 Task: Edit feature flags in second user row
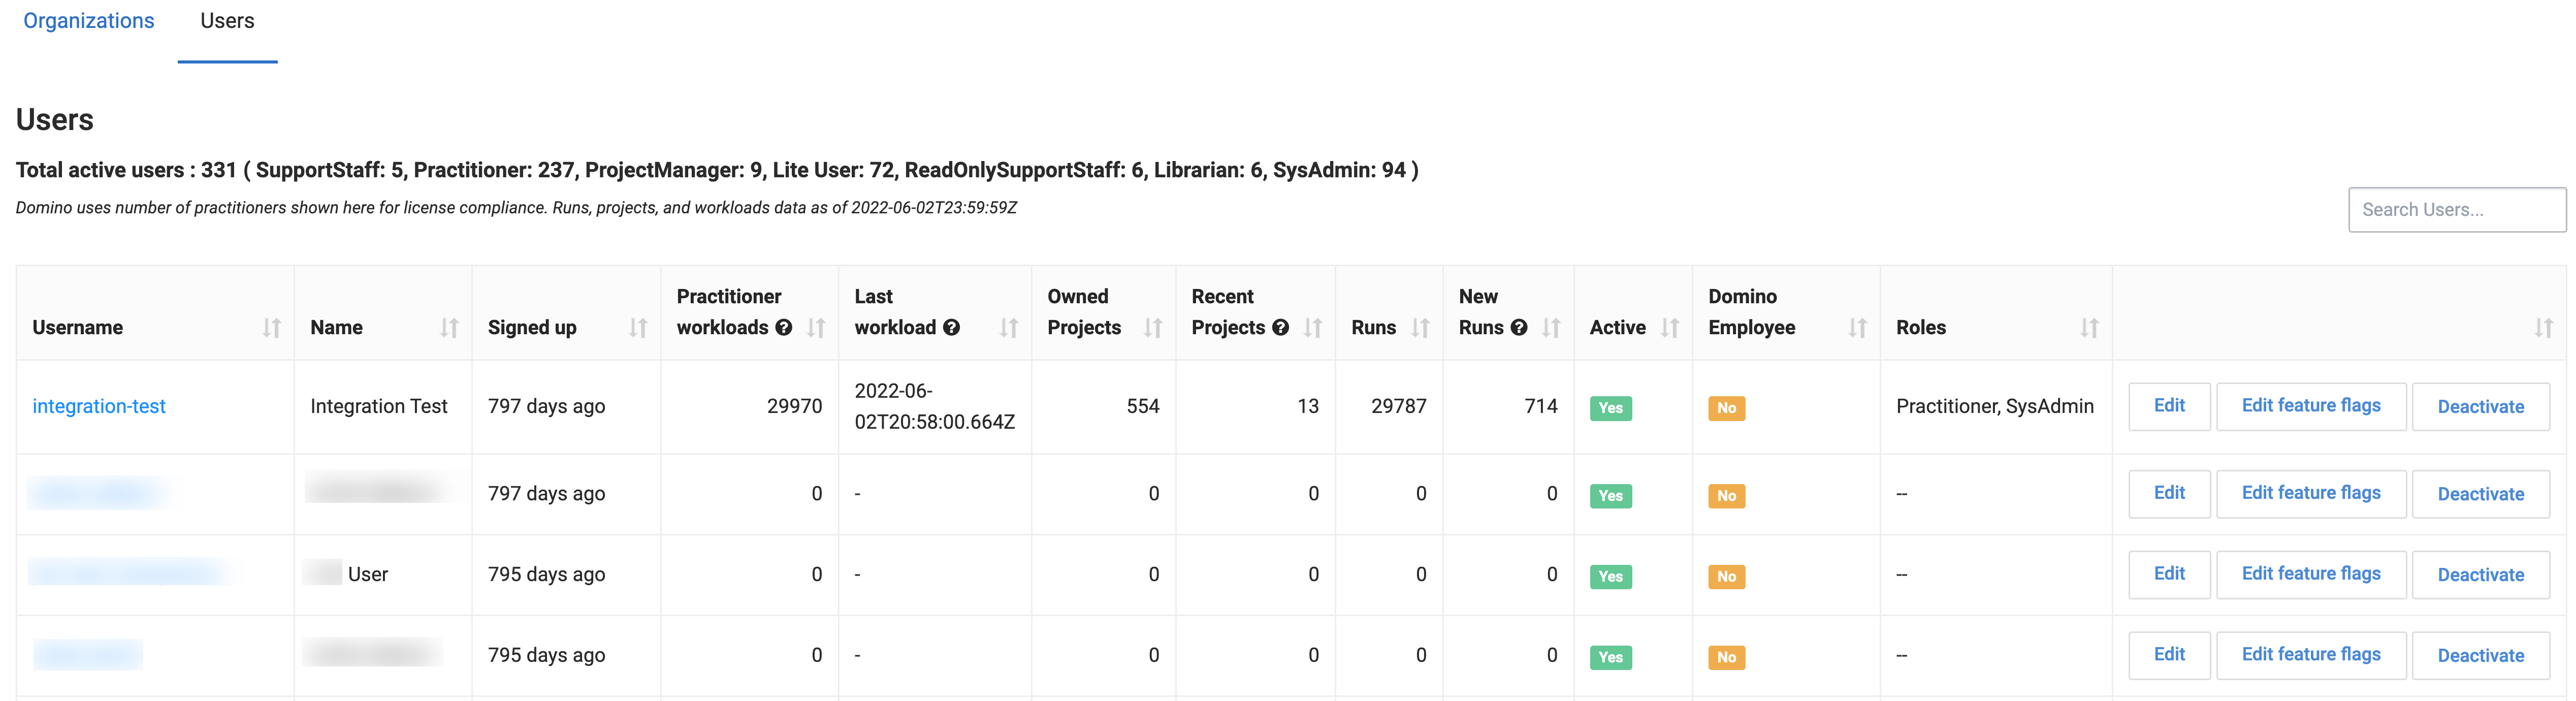[2311, 493]
